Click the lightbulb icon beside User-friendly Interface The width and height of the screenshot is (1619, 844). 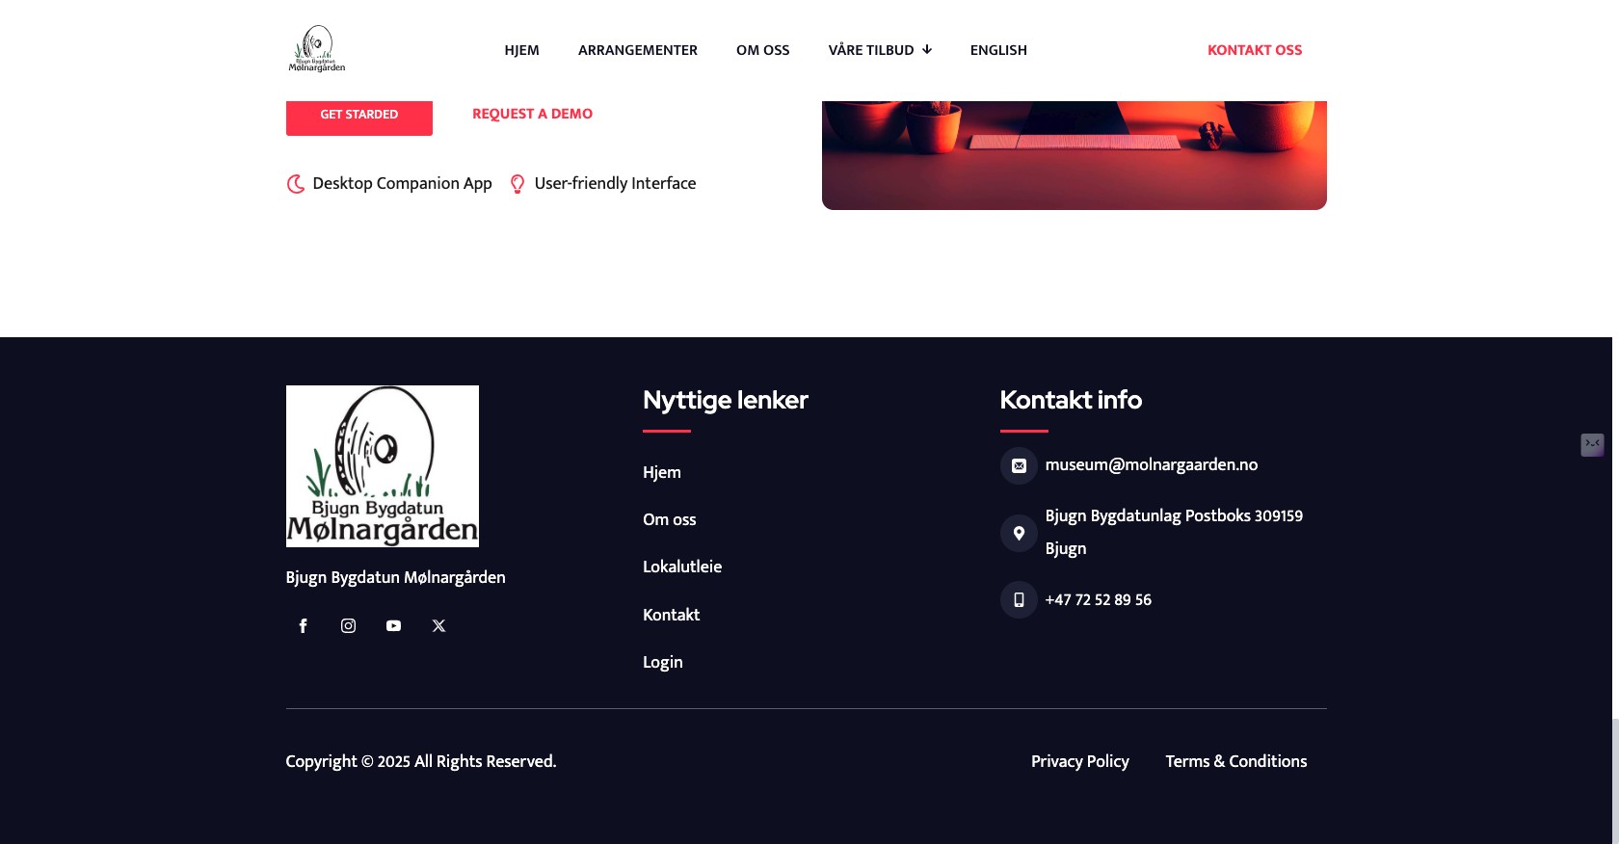click(518, 184)
